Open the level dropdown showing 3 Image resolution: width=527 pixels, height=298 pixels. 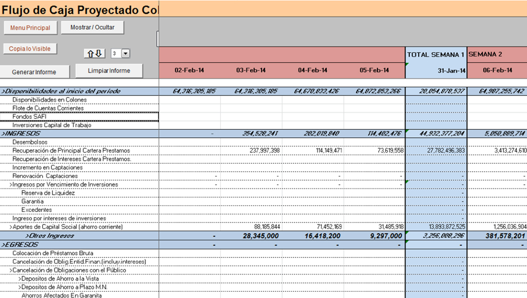tap(126, 53)
